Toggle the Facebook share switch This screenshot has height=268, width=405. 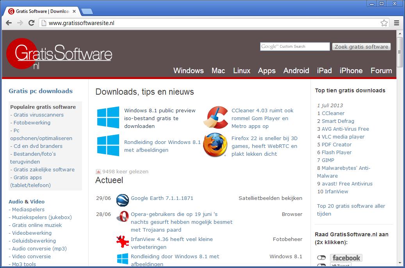point(321,258)
